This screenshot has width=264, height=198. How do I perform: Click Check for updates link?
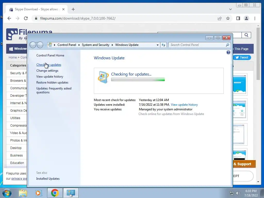pos(49,65)
